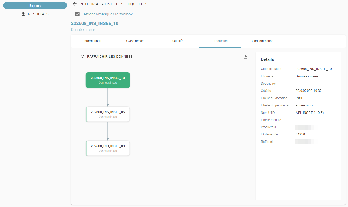Image resolution: width=348 pixels, height=207 pixels.
Task: Click the Nom UTD label
Action: [268, 113]
